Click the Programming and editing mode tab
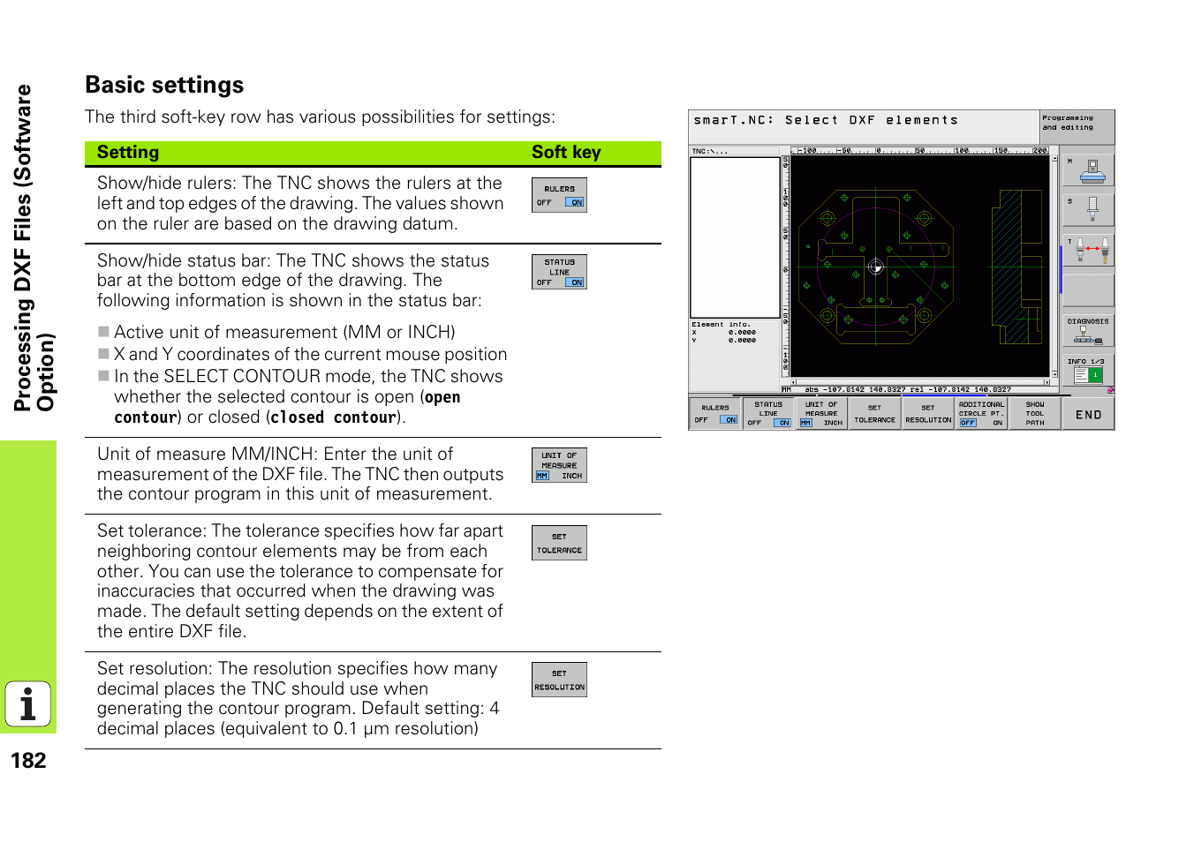Viewport: 1194px width, 842px height. click(x=1077, y=127)
